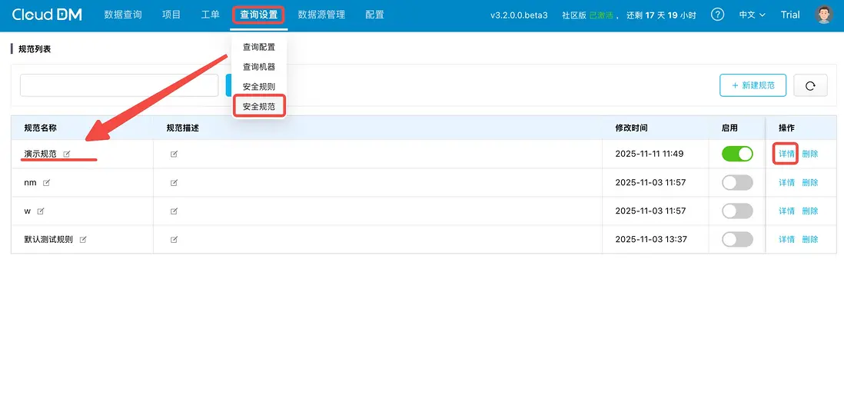Screen dimensions: 844x402
Task: Open the 查询设置 menu
Action: pyautogui.click(x=259, y=15)
